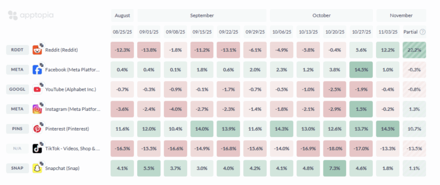
Task: Click the Partial column help icon
Action: click(422, 32)
